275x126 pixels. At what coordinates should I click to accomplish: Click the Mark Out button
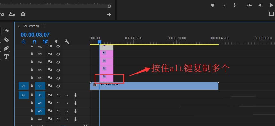[x=235, y=5]
